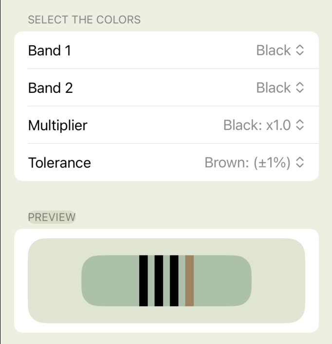Click the Band 2 up-down chevron icon
This screenshot has width=332, height=344.
click(300, 88)
